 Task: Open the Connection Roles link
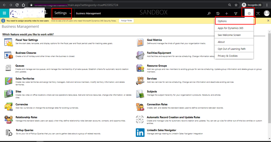pyautogui.click(x=157, y=104)
